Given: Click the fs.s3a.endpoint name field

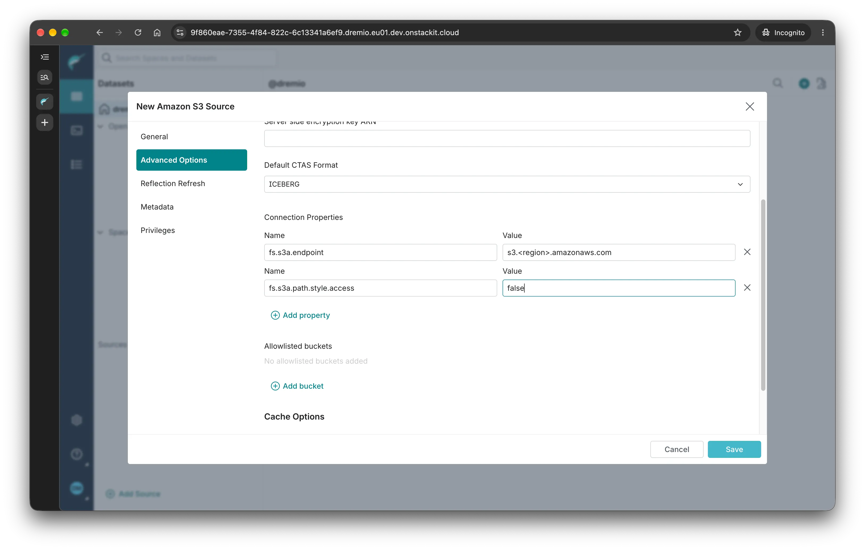Looking at the screenshot, I should [380, 252].
